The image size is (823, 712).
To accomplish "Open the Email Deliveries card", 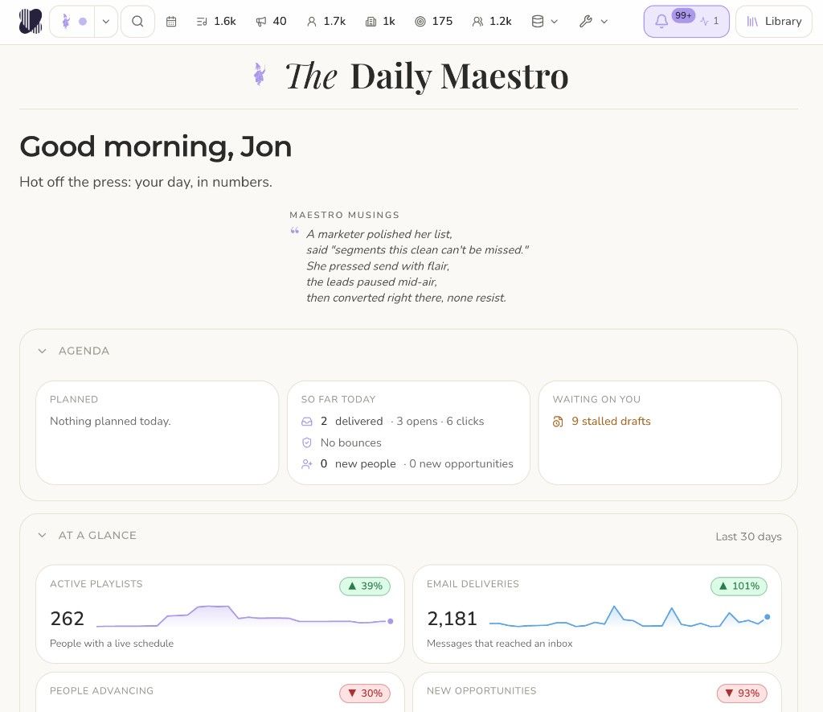I will 597,614.
